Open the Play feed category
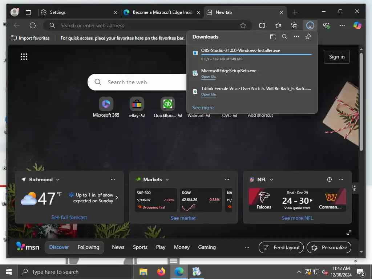Viewport: 372px width, 279px height. (161, 247)
